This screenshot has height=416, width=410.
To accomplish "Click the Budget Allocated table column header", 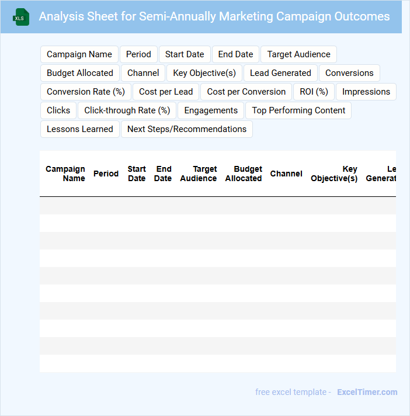I will (244, 174).
